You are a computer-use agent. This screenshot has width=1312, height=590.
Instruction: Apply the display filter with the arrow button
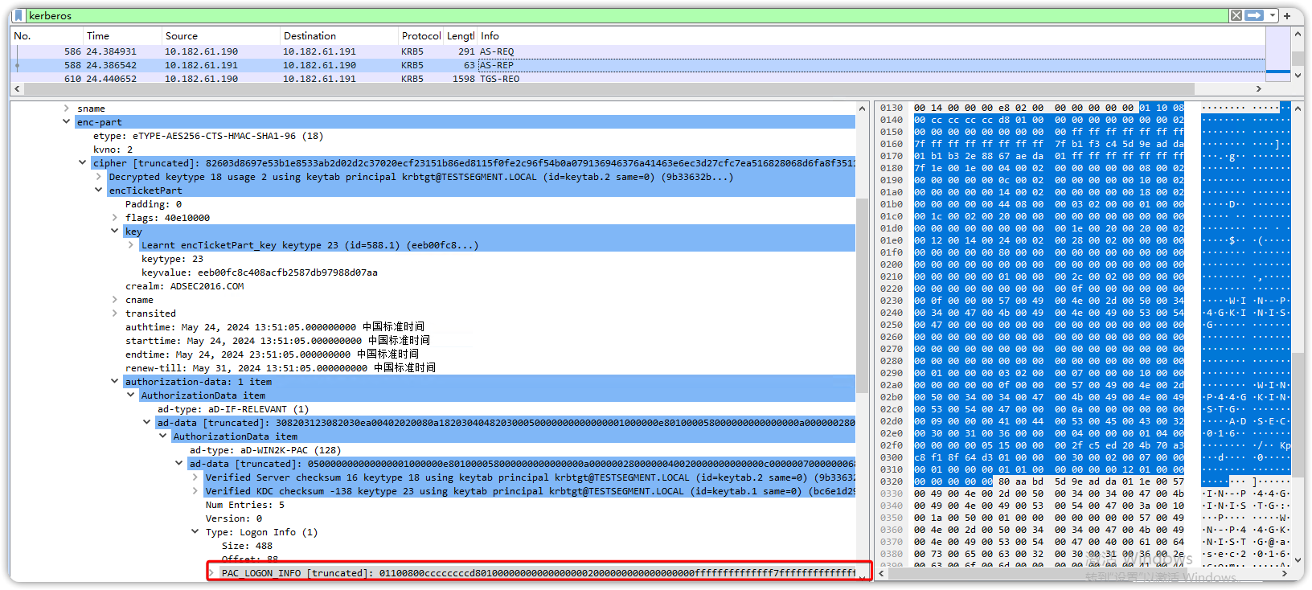pyautogui.click(x=1254, y=15)
